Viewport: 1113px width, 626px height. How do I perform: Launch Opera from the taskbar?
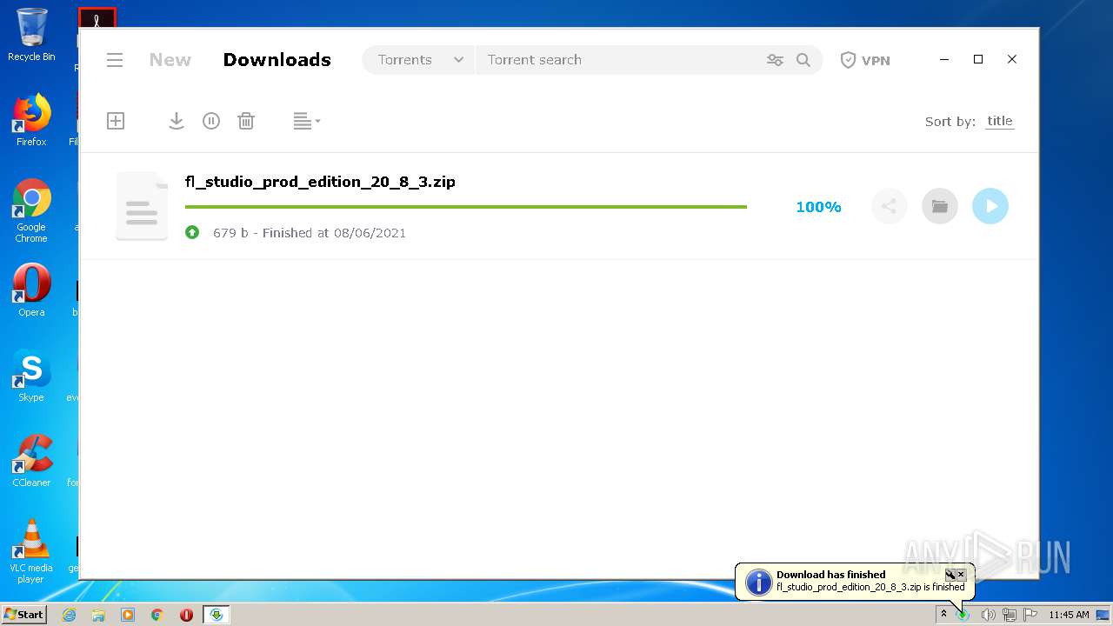tap(186, 615)
